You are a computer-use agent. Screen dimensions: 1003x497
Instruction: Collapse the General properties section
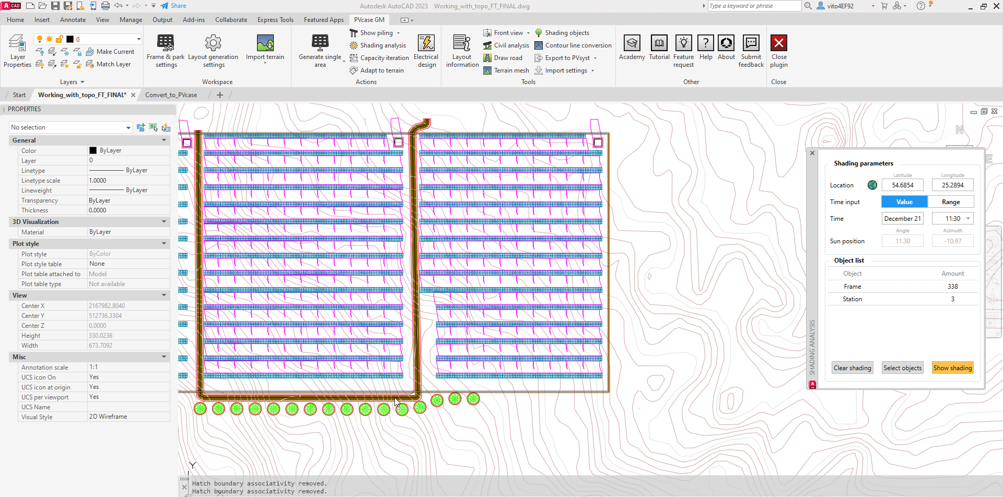tap(164, 140)
